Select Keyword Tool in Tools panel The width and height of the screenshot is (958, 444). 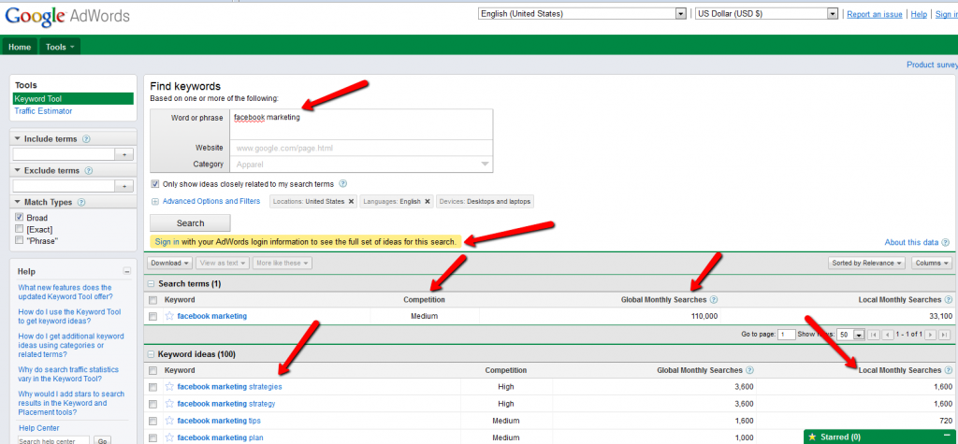(73, 98)
